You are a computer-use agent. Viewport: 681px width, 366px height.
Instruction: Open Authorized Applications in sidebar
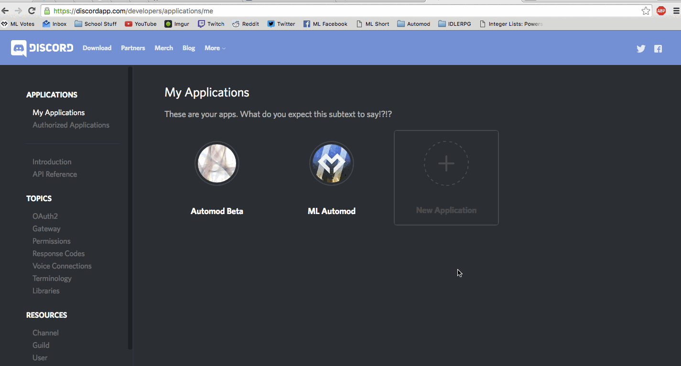[71, 125]
